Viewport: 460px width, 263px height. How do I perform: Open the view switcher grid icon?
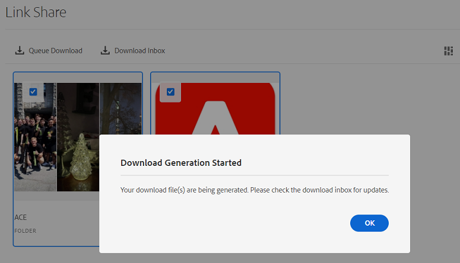448,51
